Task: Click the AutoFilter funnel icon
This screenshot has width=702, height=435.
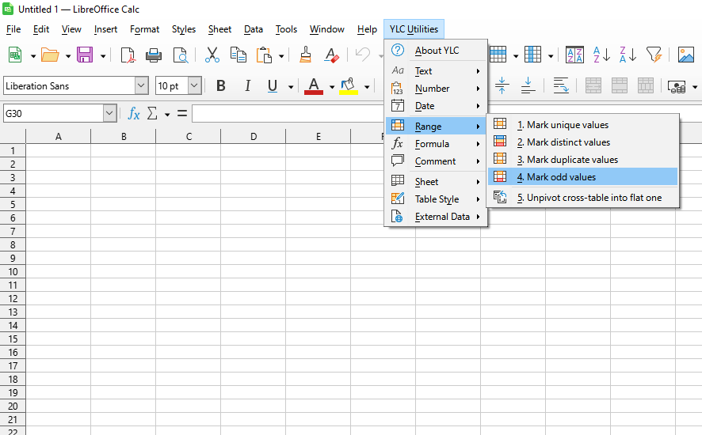Action: (x=653, y=55)
